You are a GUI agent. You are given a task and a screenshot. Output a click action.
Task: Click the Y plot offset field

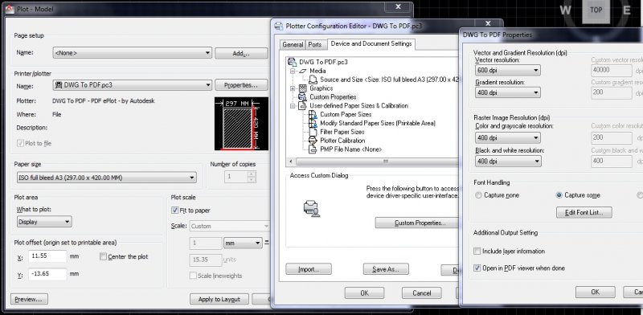point(47,274)
